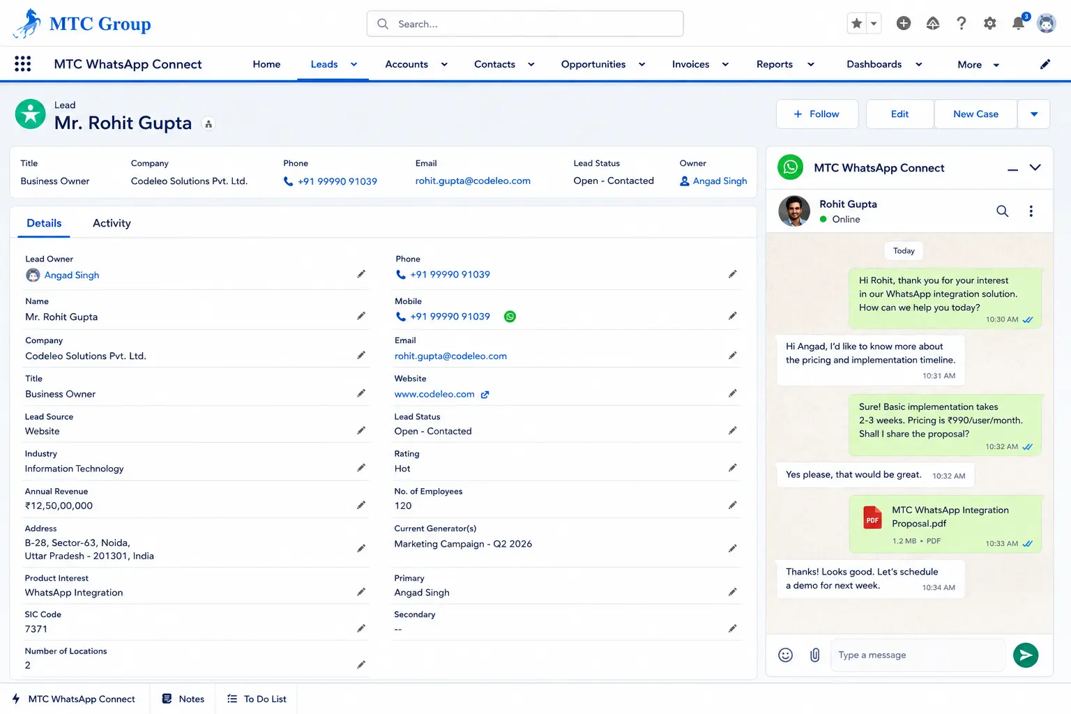Click the Type a message field
This screenshot has height=714, width=1071.
(x=918, y=655)
